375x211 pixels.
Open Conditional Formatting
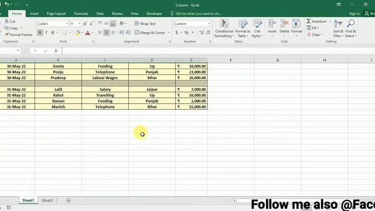tap(224, 29)
